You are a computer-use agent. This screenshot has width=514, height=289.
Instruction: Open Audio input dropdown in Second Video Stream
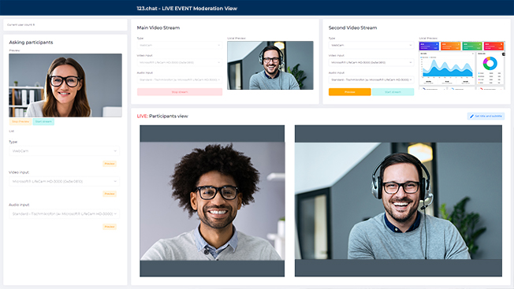pyautogui.click(x=371, y=80)
